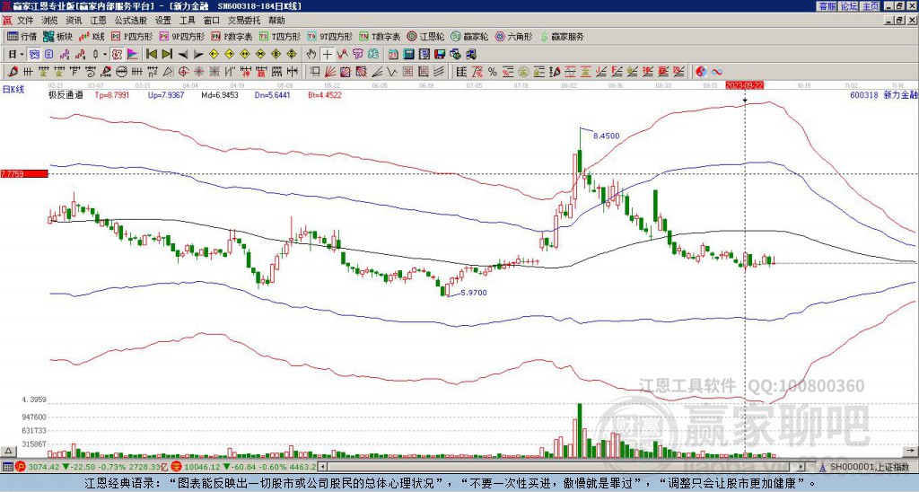Viewport: 919px width, 492px height.
Task: Click the Tp=8.7991 indicator value
Action: pyautogui.click(x=110, y=94)
